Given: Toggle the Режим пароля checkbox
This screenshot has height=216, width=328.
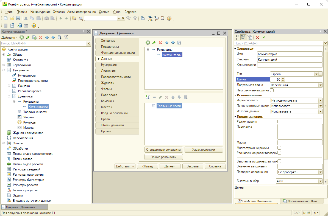Looking at the screenshot, I should 279,121.
